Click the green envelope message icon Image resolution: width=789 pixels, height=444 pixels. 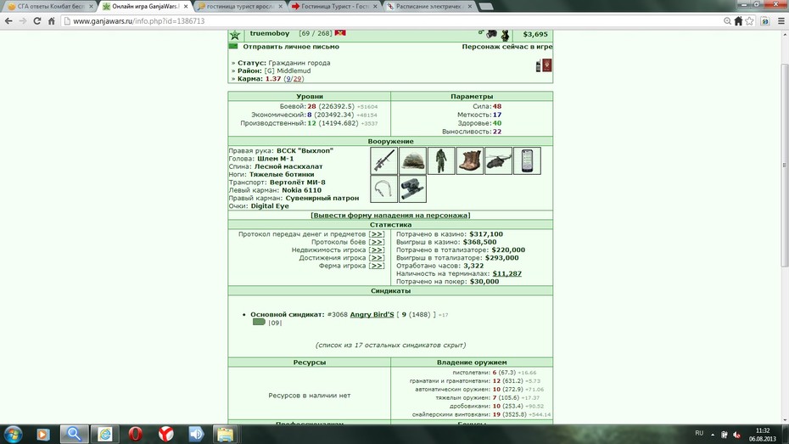pyautogui.click(x=233, y=47)
